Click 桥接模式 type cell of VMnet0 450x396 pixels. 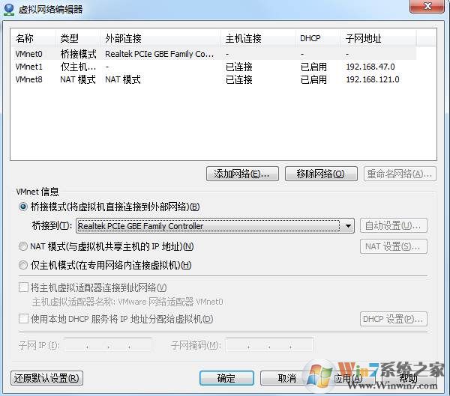coord(78,54)
